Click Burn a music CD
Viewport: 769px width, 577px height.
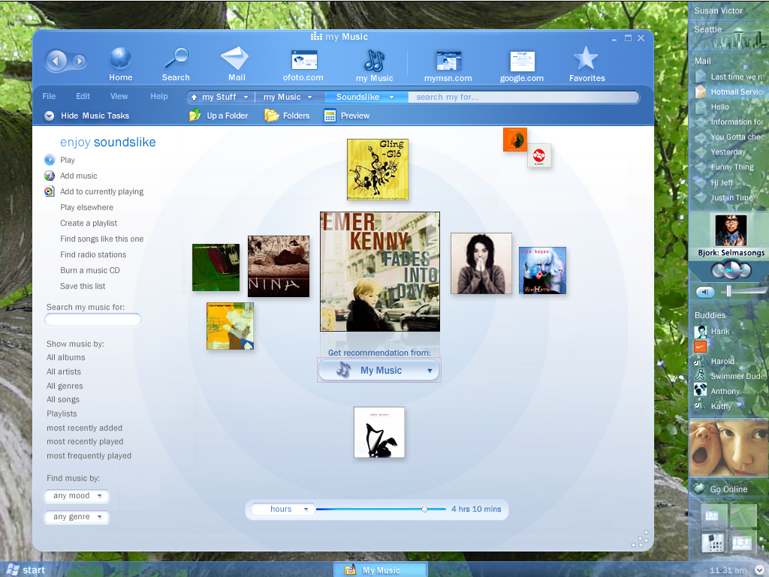90,270
